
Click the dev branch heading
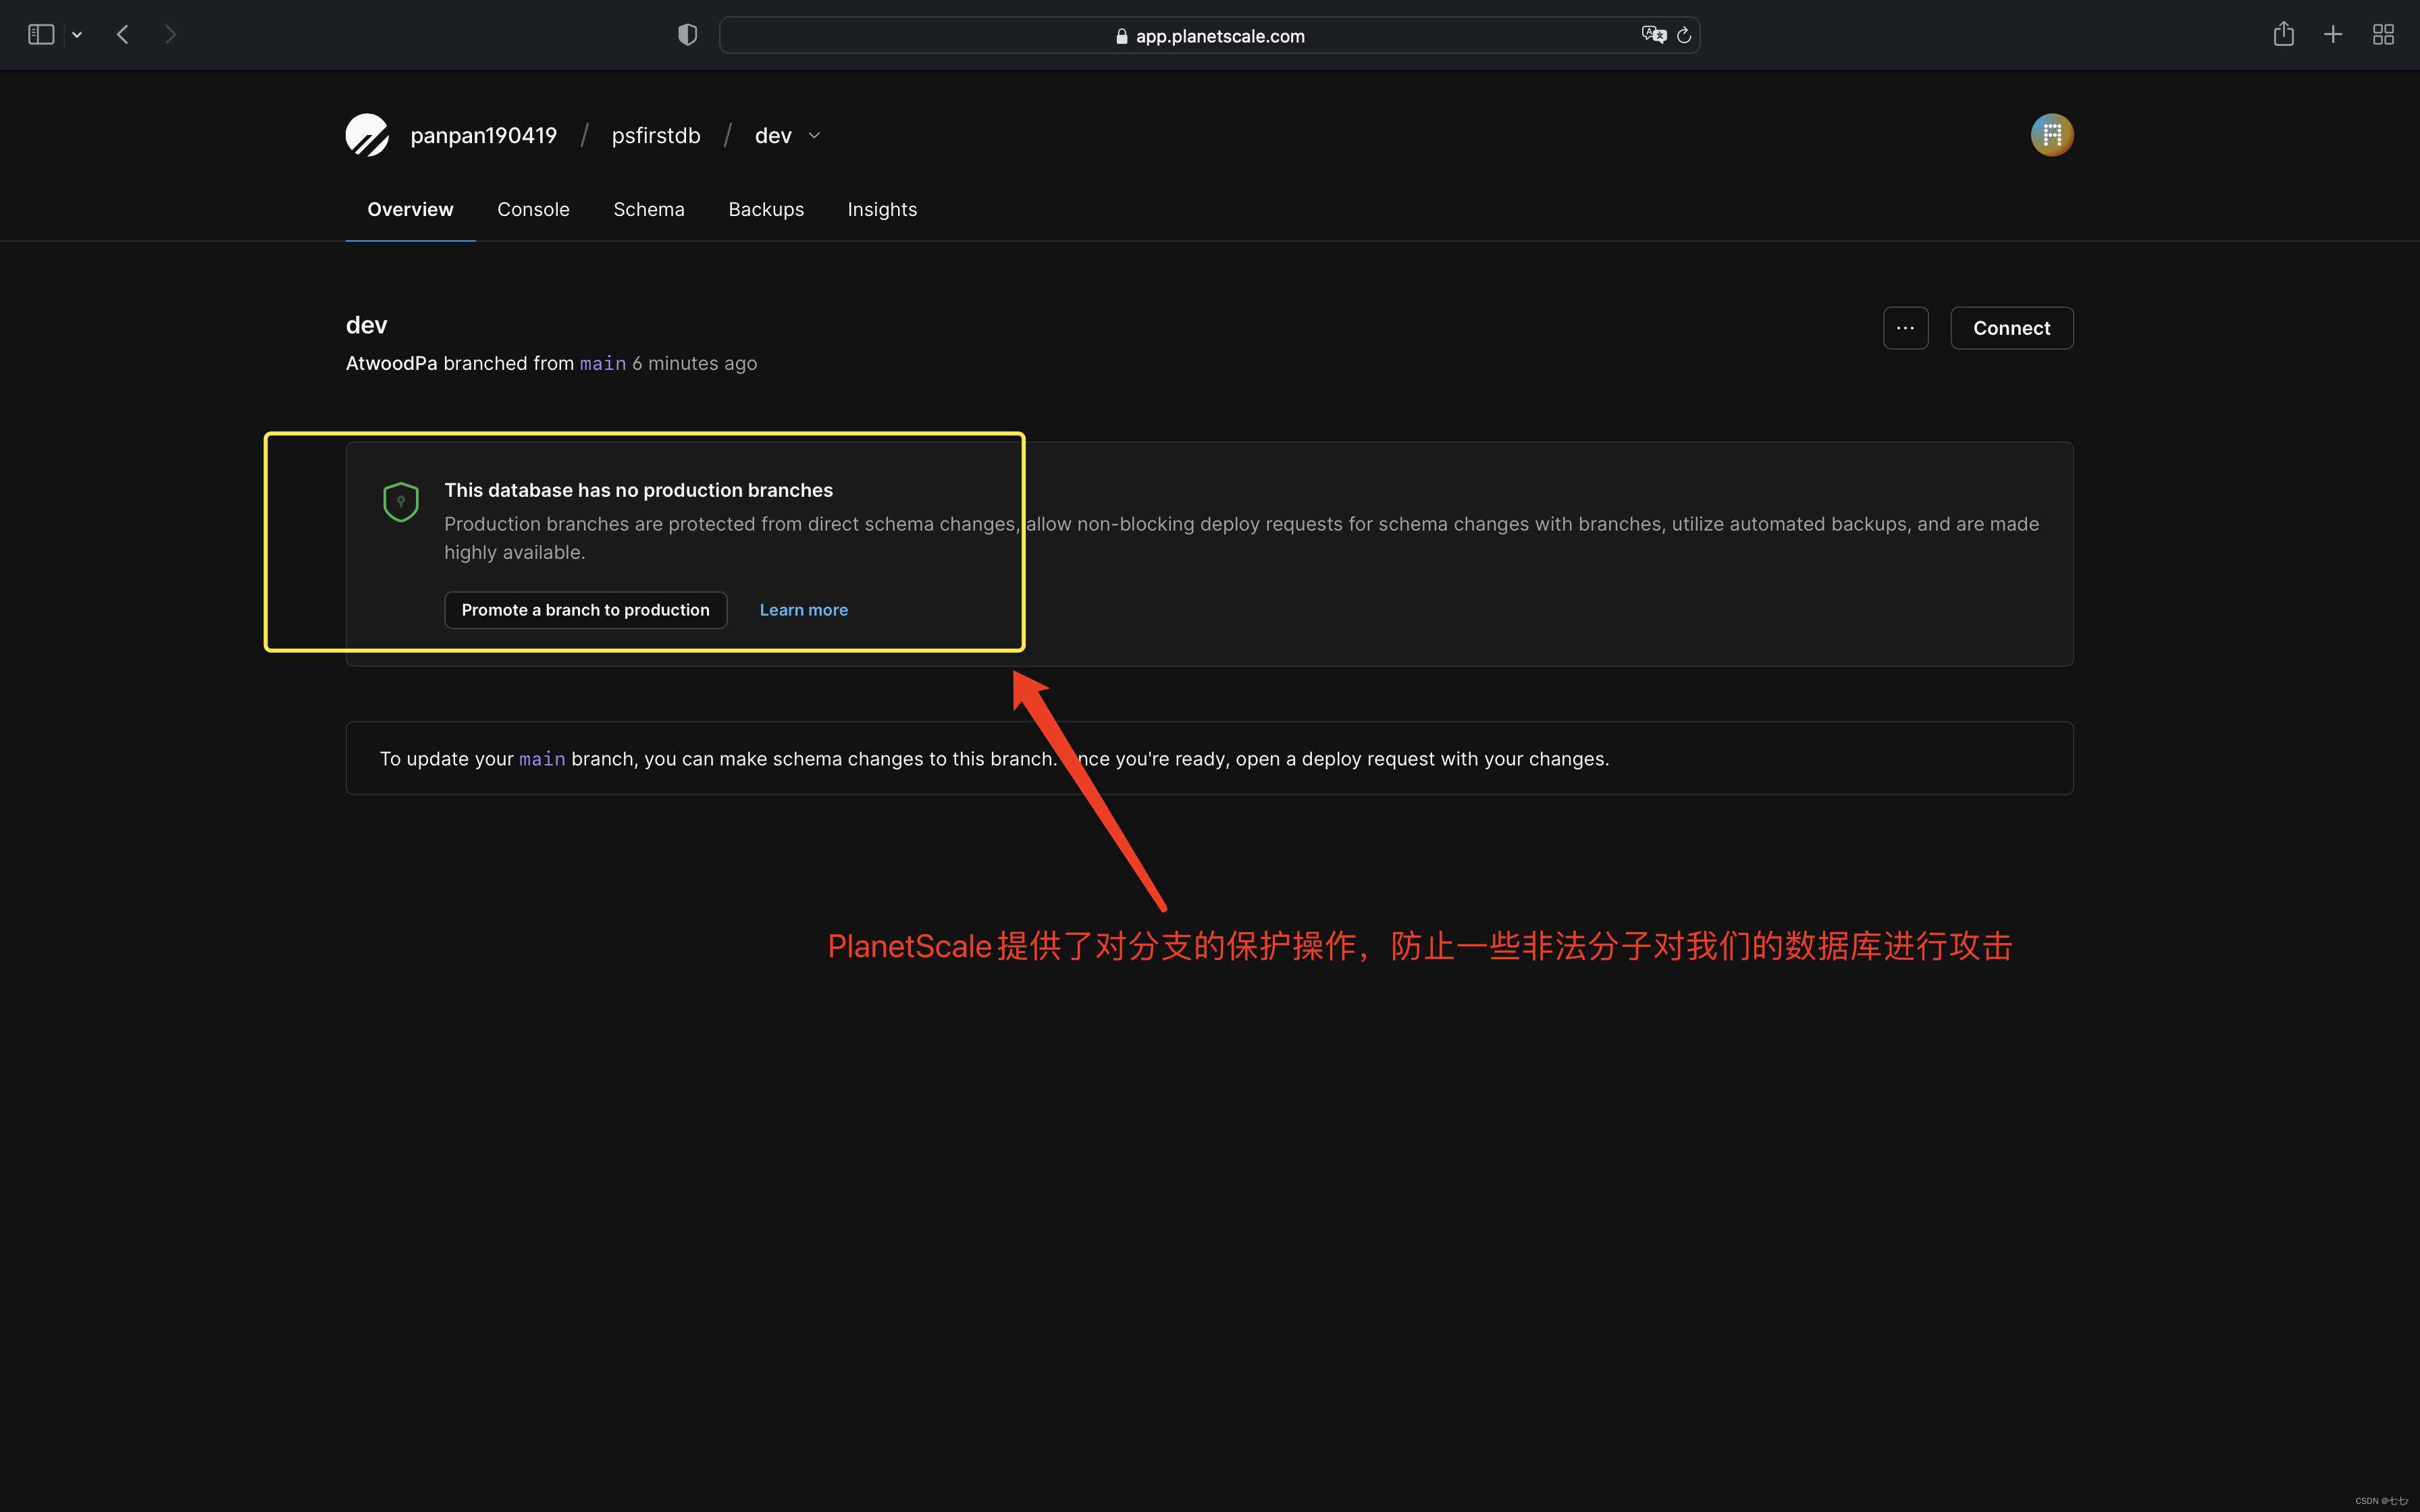[x=366, y=325]
